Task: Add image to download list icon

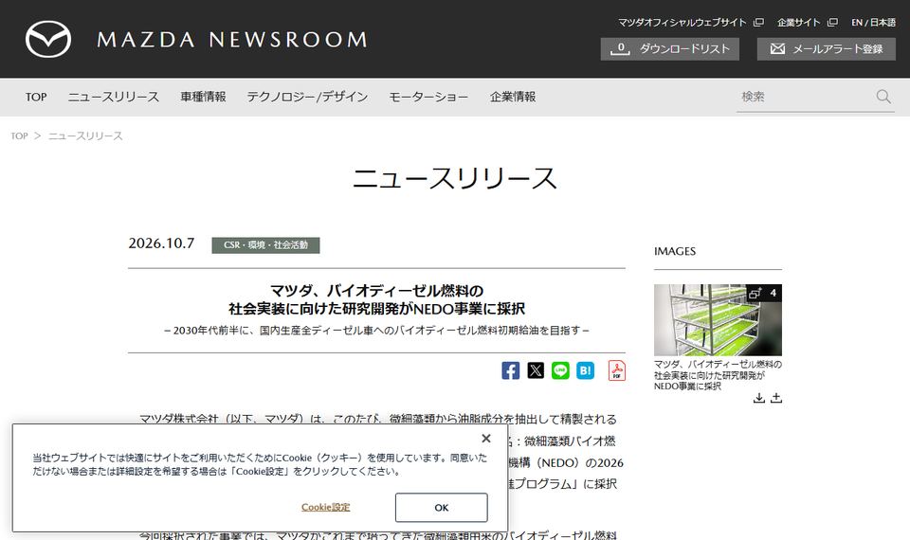Action: (x=776, y=398)
